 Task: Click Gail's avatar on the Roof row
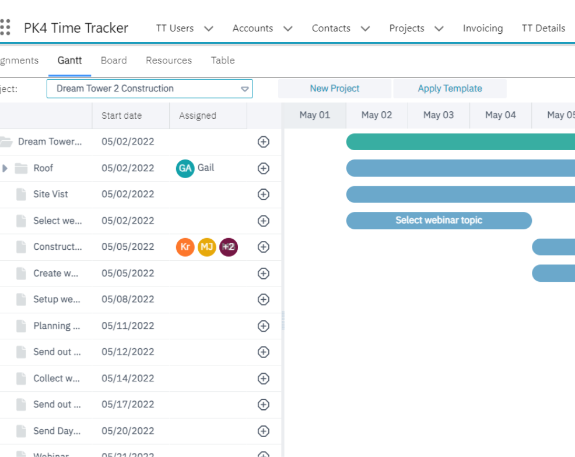[x=185, y=168]
